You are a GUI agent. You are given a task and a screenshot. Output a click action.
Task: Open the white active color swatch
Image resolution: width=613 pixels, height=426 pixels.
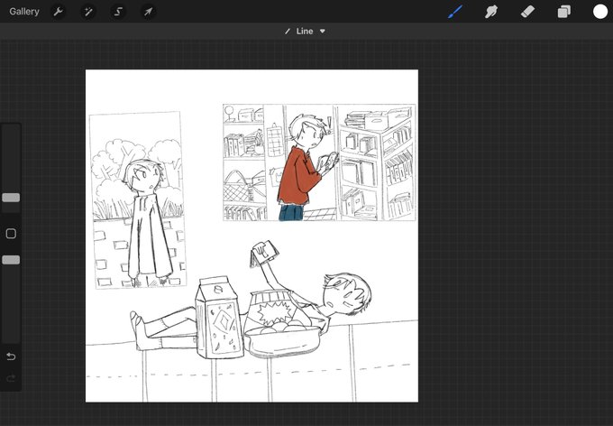(x=600, y=12)
